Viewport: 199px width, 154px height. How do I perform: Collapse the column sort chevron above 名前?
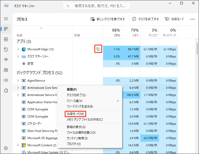(x=41, y=28)
